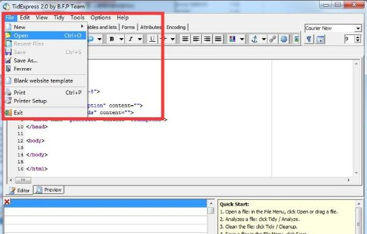
Task: Toggle Bold formatting in the toolbar
Action: coord(112,39)
